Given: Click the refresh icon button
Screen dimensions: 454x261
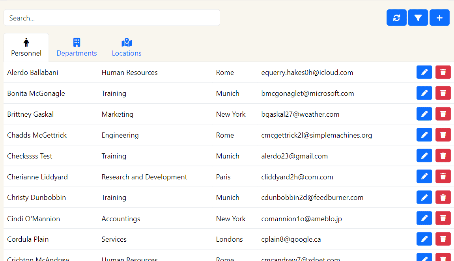Looking at the screenshot, I should [396, 18].
